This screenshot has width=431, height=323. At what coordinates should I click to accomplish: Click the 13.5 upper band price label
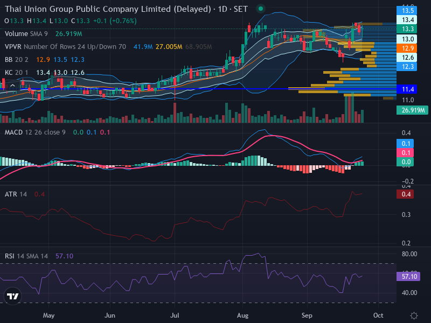(407, 10)
